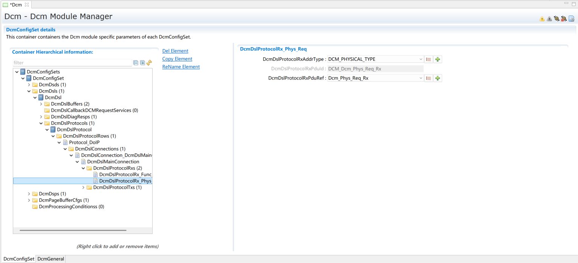This screenshot has width=578, height=263.
Task: Collapse the DcmDslProtocols folder node
Action: tap(41, 123)
